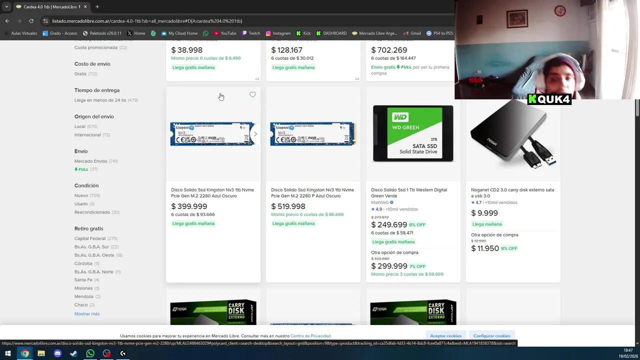Open the $ 299.999 other purchase option
The width and height of the screenshot is (640, 360).
[x=389, y=266]
